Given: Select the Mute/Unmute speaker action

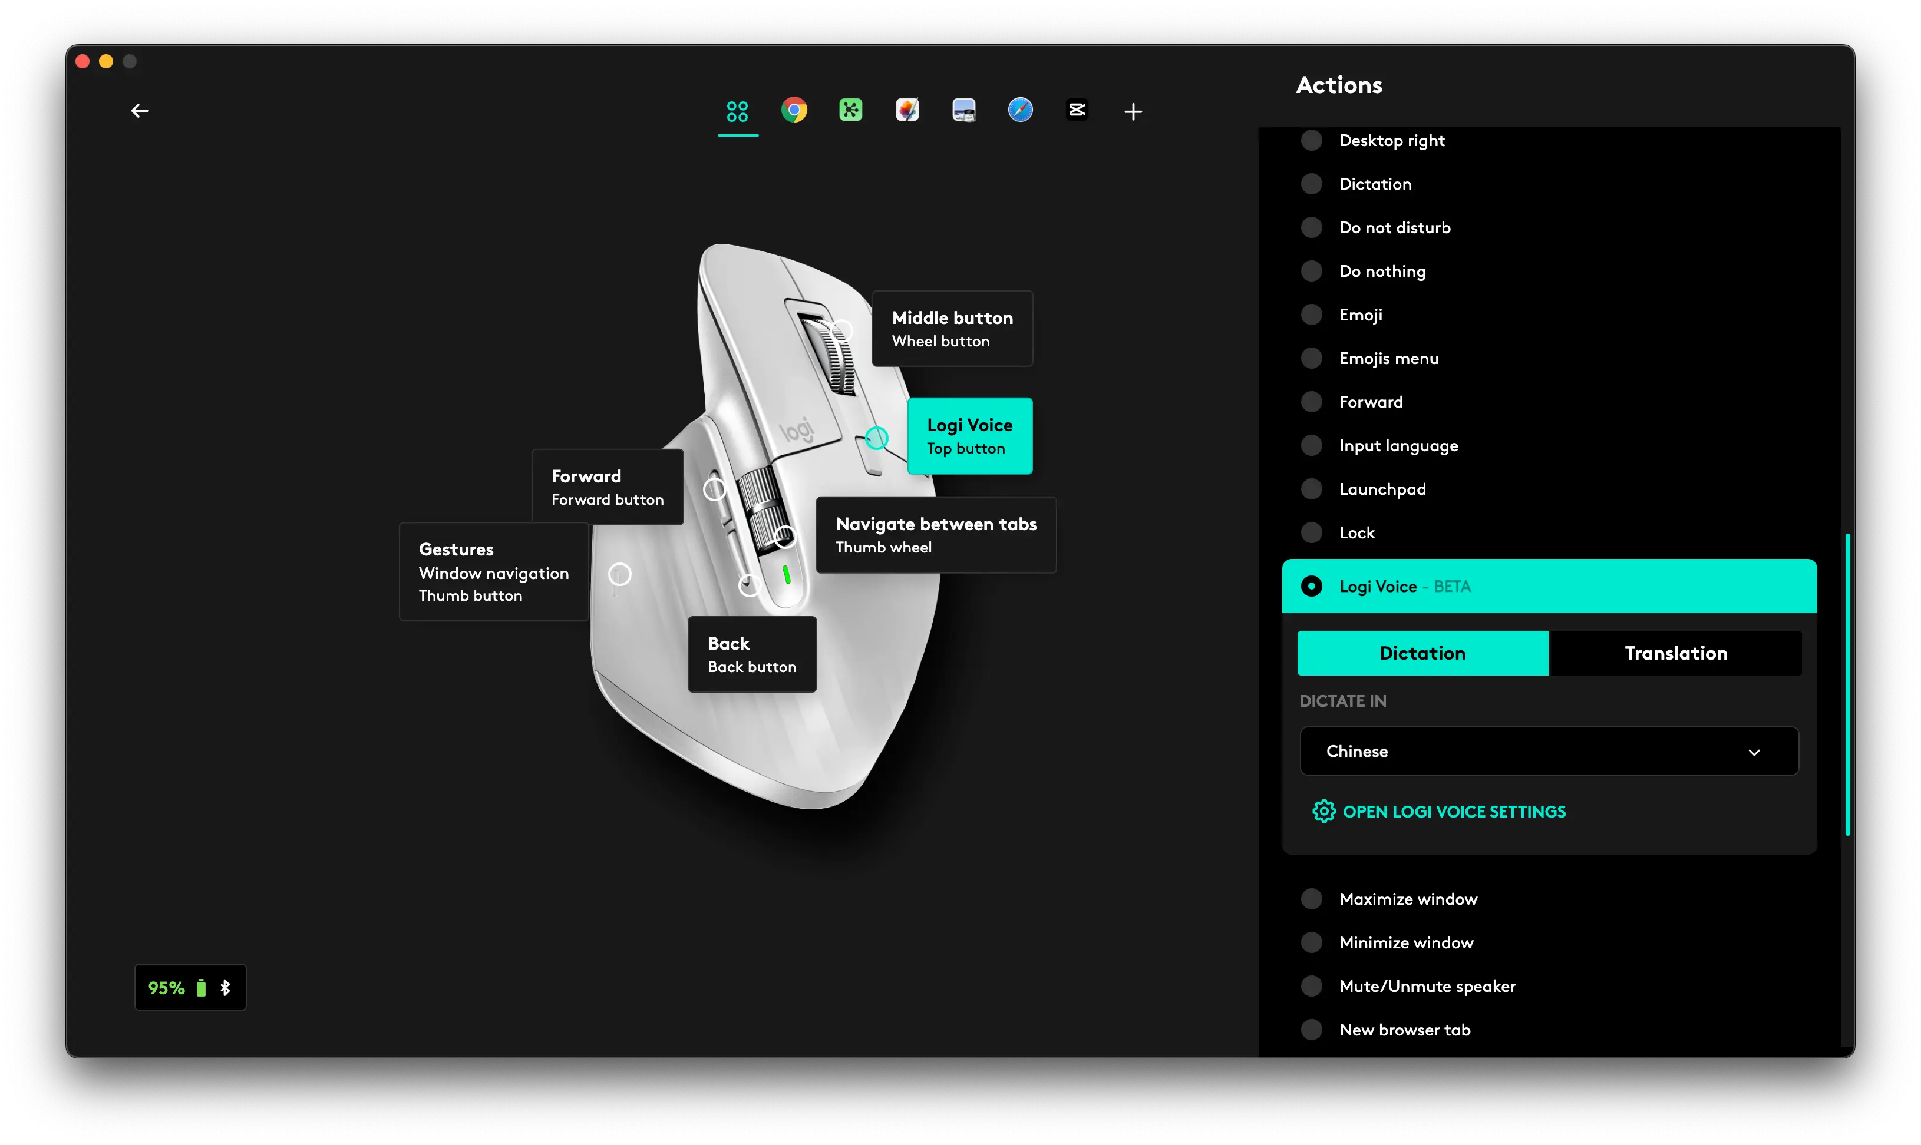Looking at the screenshot, I should pyautogui.click(x=1408, y=986).
